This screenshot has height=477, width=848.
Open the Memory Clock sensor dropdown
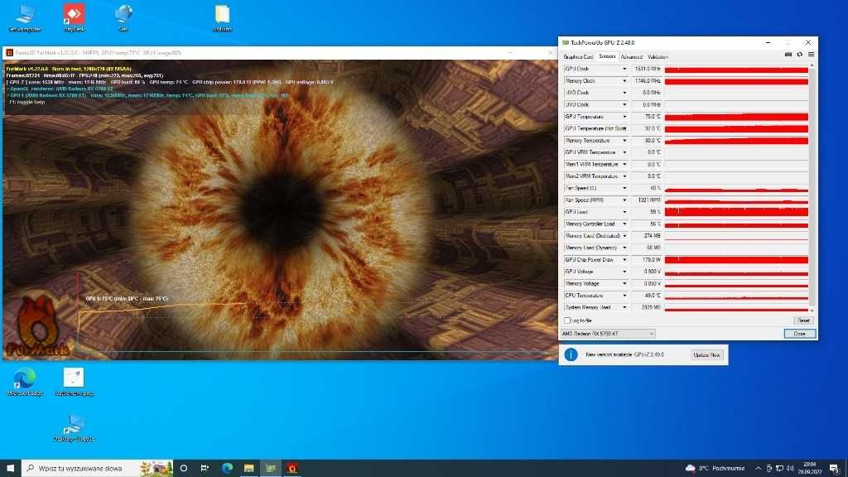(x=624, y=81)
